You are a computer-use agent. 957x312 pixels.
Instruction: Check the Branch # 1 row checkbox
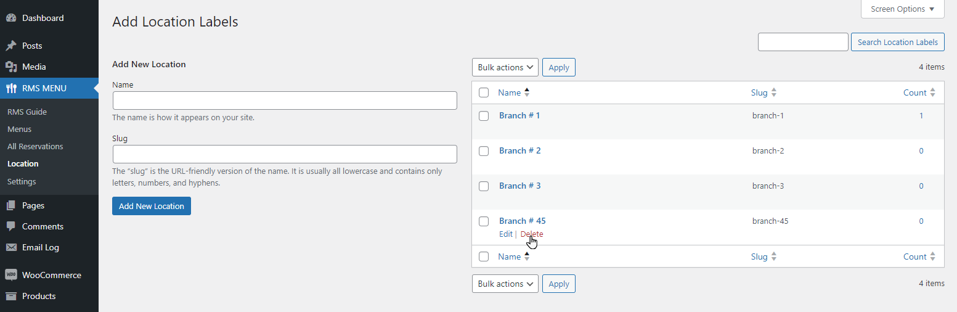pyautogui.click(x=484, y=116)
